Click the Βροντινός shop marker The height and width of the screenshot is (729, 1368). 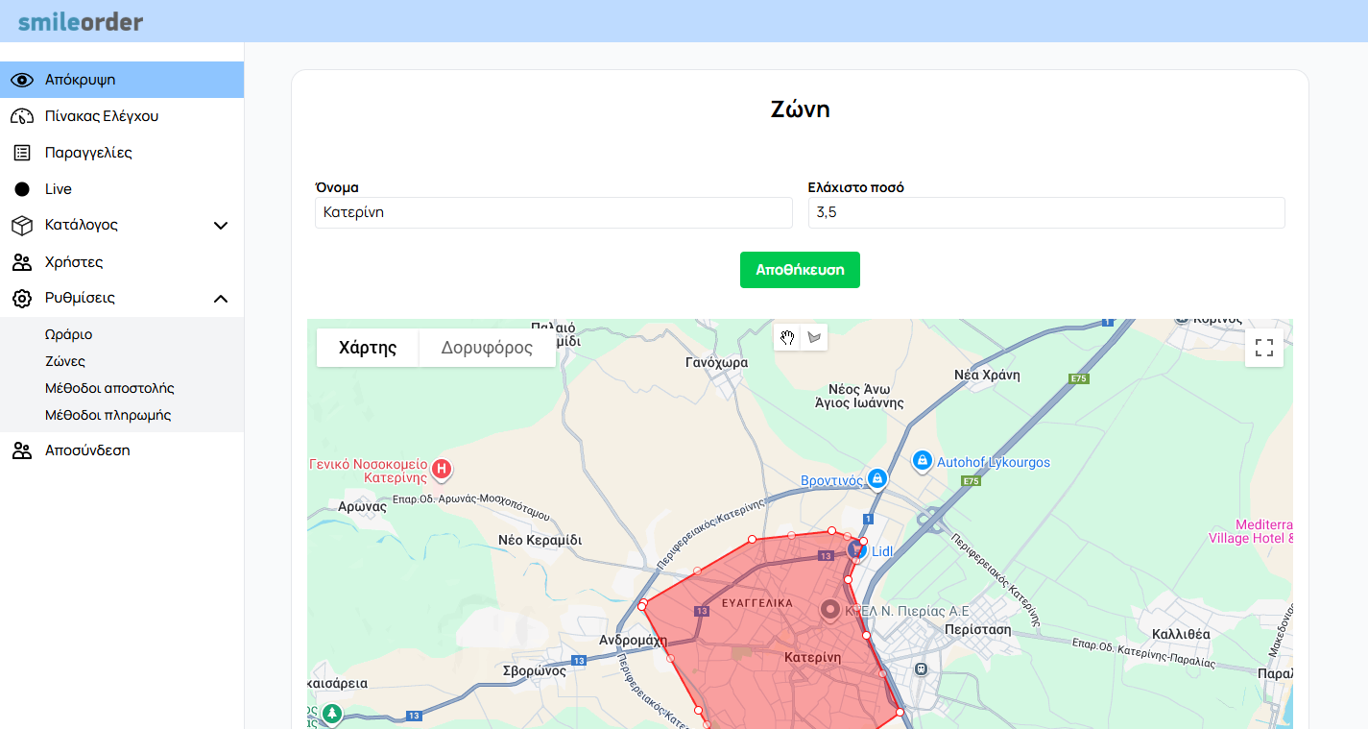(876, 478)
